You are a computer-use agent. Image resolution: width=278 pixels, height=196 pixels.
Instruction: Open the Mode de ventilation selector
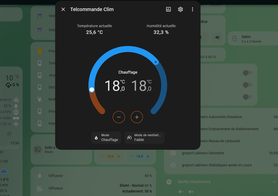point(144,138)
